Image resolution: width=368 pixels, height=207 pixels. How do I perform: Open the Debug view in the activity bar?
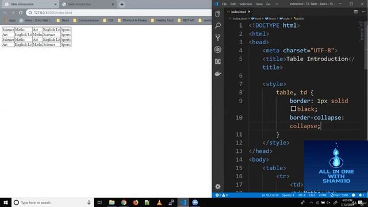[218, 49]
